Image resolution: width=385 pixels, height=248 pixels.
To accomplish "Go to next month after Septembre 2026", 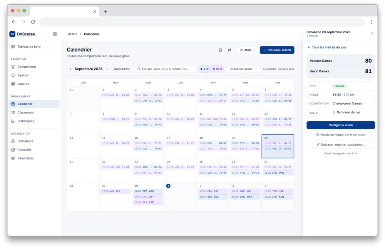I will click(x=107, y=69).
